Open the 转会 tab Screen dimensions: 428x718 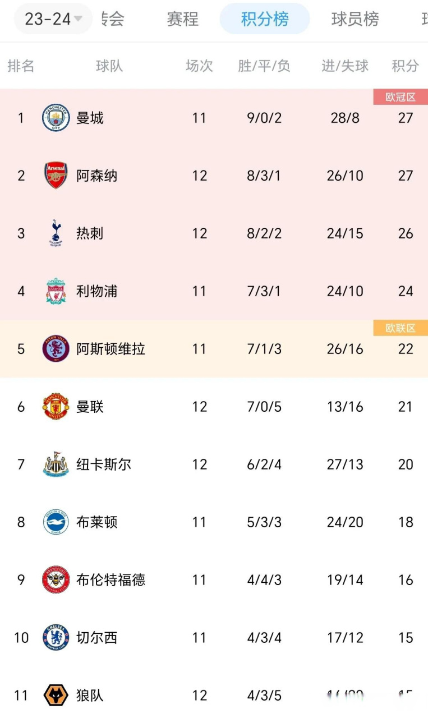coord(113,19)
